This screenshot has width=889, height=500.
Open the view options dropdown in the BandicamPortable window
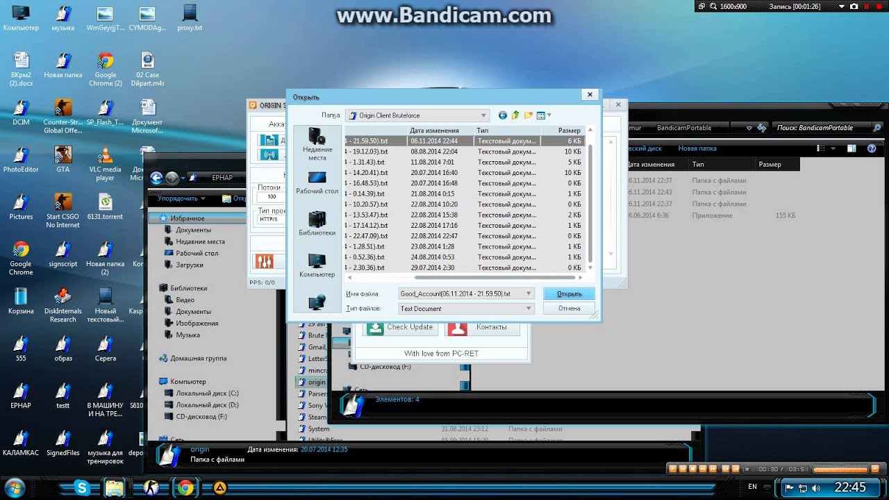click(835, 149)
